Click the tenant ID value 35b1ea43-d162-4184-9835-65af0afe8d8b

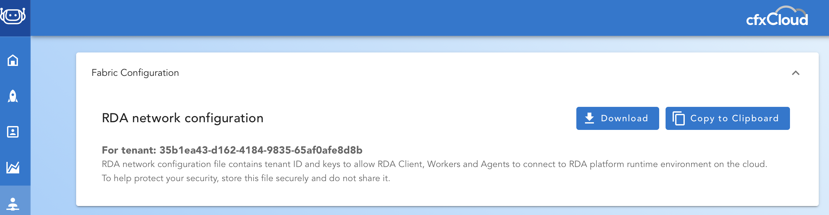(x=261, y=150)
